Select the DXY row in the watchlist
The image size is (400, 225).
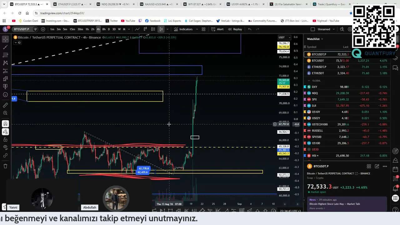pos(347,87)
